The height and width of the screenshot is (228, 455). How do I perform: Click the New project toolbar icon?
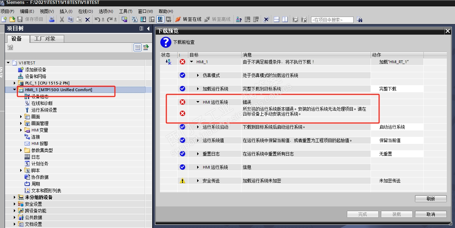pos(5,19)
